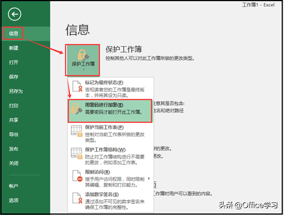Click the 保护工作簿 dropdown button

pyautogui.click(x=83, y=60)
